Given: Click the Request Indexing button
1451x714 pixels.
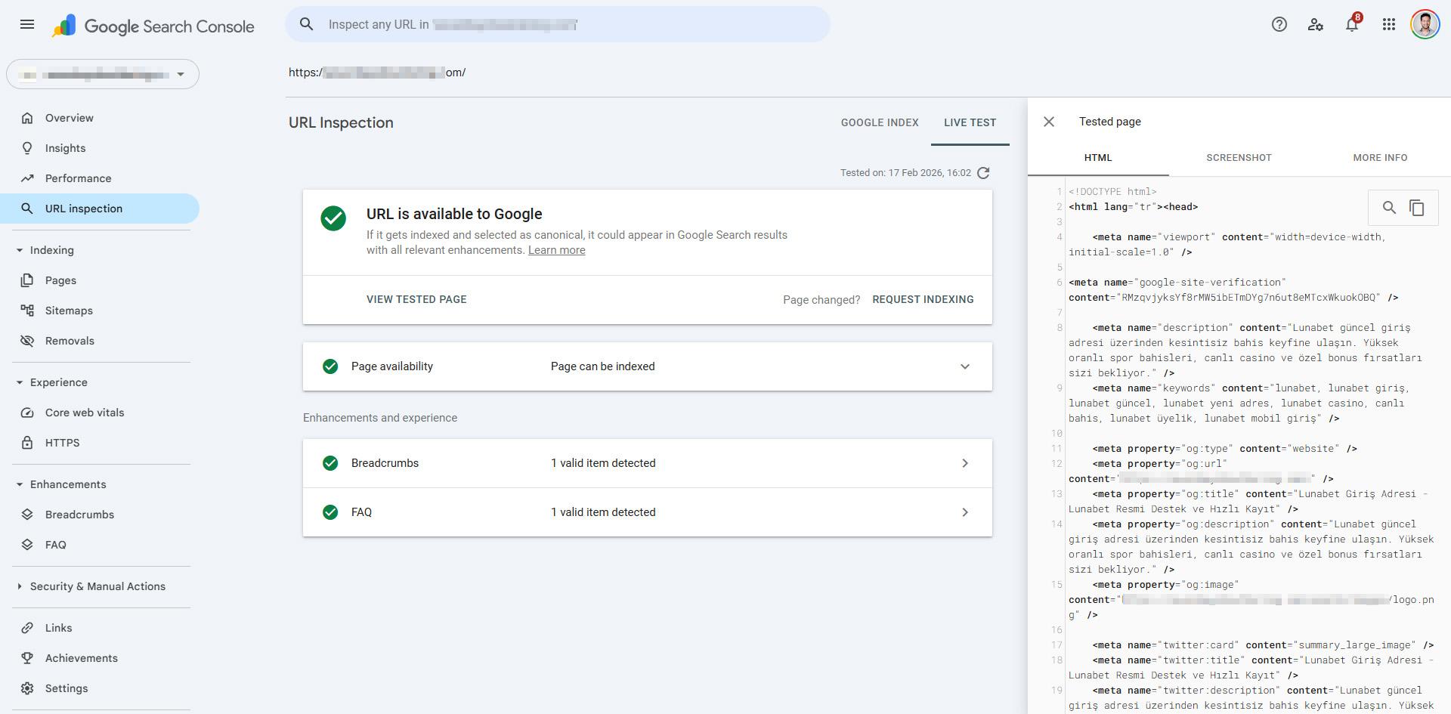Looking at the screenshot, I should click(923, 299).
